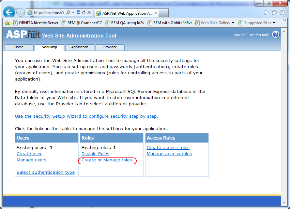290x209 pixels.
Task: Click compatibility view icon in address bar
Action: pyautogui.click(x=79, y=12)
